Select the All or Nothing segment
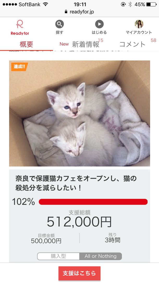 click(x=101, y=256)
